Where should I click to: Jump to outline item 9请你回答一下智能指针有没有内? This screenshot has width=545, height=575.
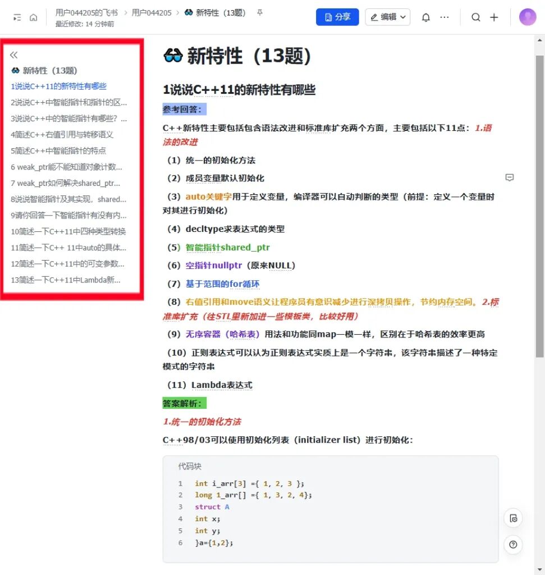[68, 215]
